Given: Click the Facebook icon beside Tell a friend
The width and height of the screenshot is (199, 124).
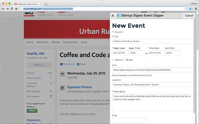Looking at the screenshot, I should (x=62, y=64).
